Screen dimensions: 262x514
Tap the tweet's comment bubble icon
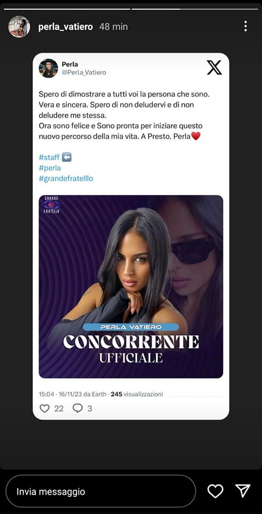point(78,408)
